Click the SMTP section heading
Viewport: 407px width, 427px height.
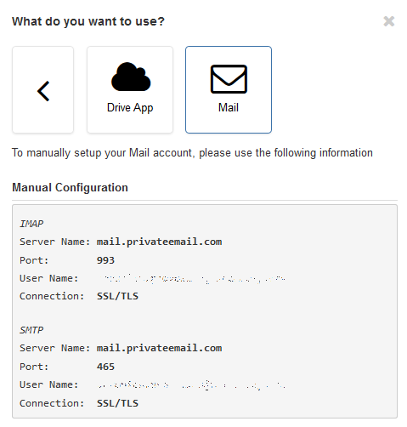tap(31, 330)
